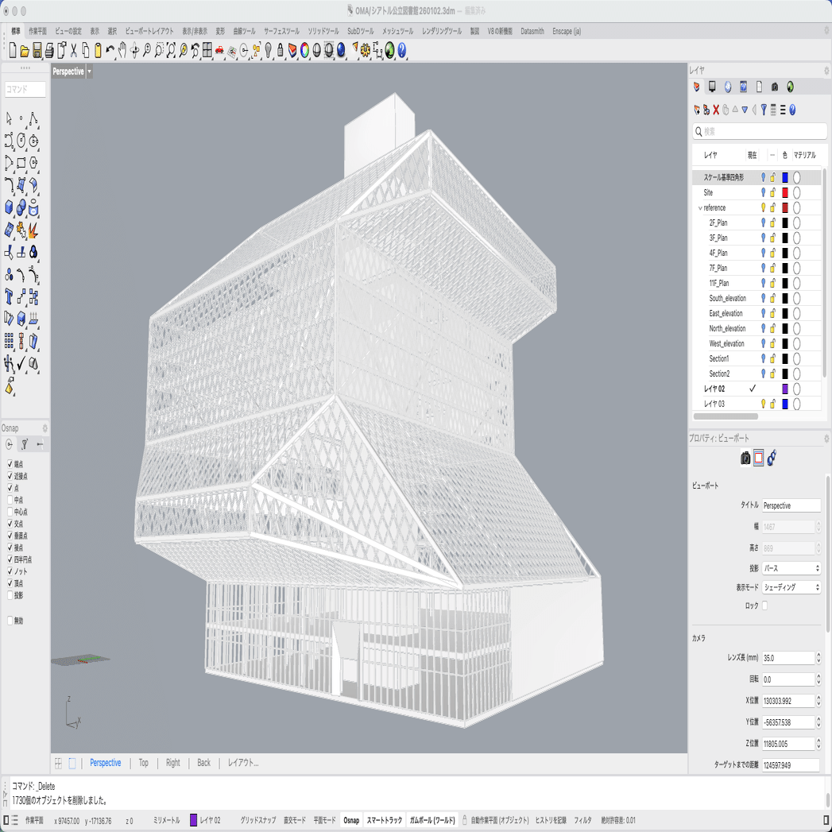832x832 pixels.
Task: Open the 表示モード display mode dropdown
Action: (x=791, y=587)
